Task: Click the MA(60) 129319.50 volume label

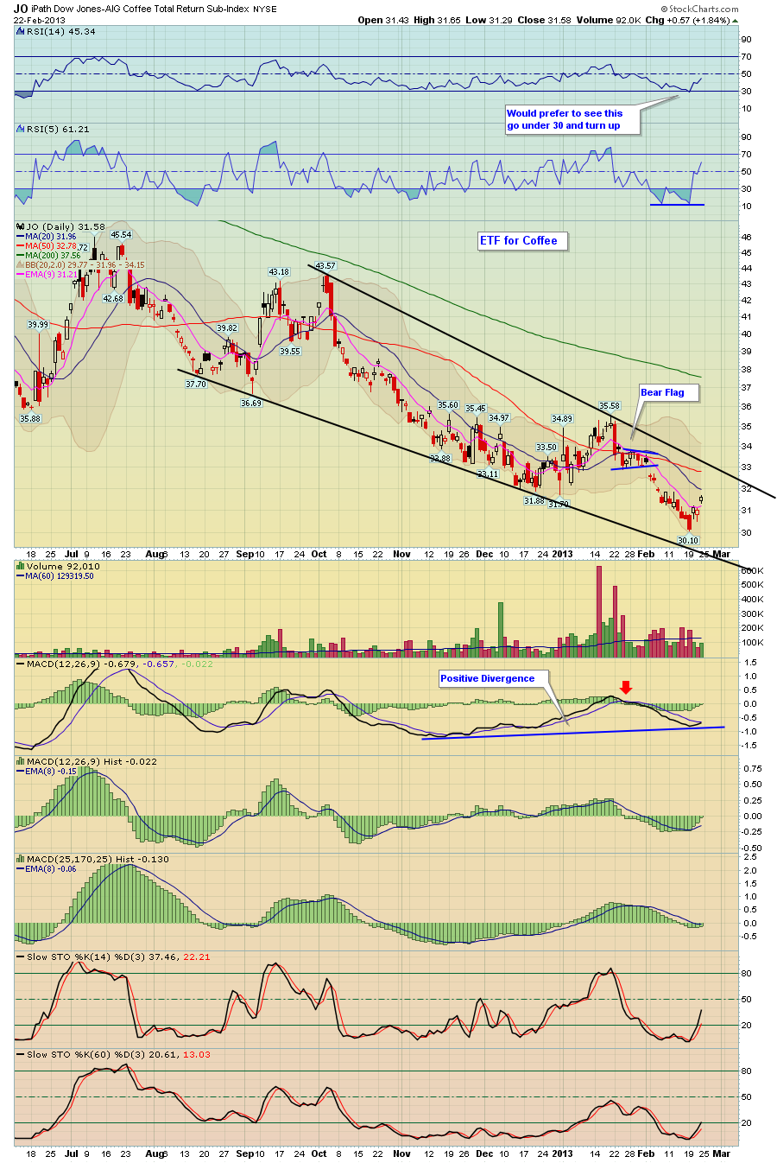Action: pyautogui.click(x=60, y=576)
